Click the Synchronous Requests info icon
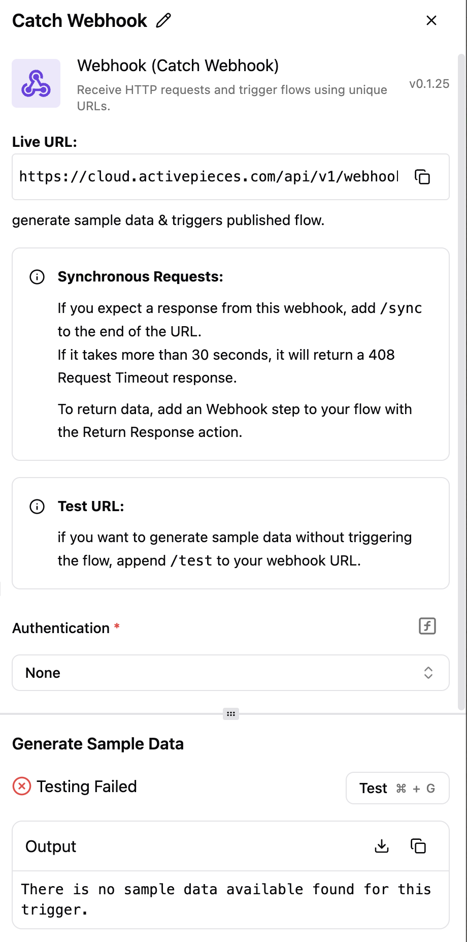This screenshot has height=942, width=467. coord(37,277)
